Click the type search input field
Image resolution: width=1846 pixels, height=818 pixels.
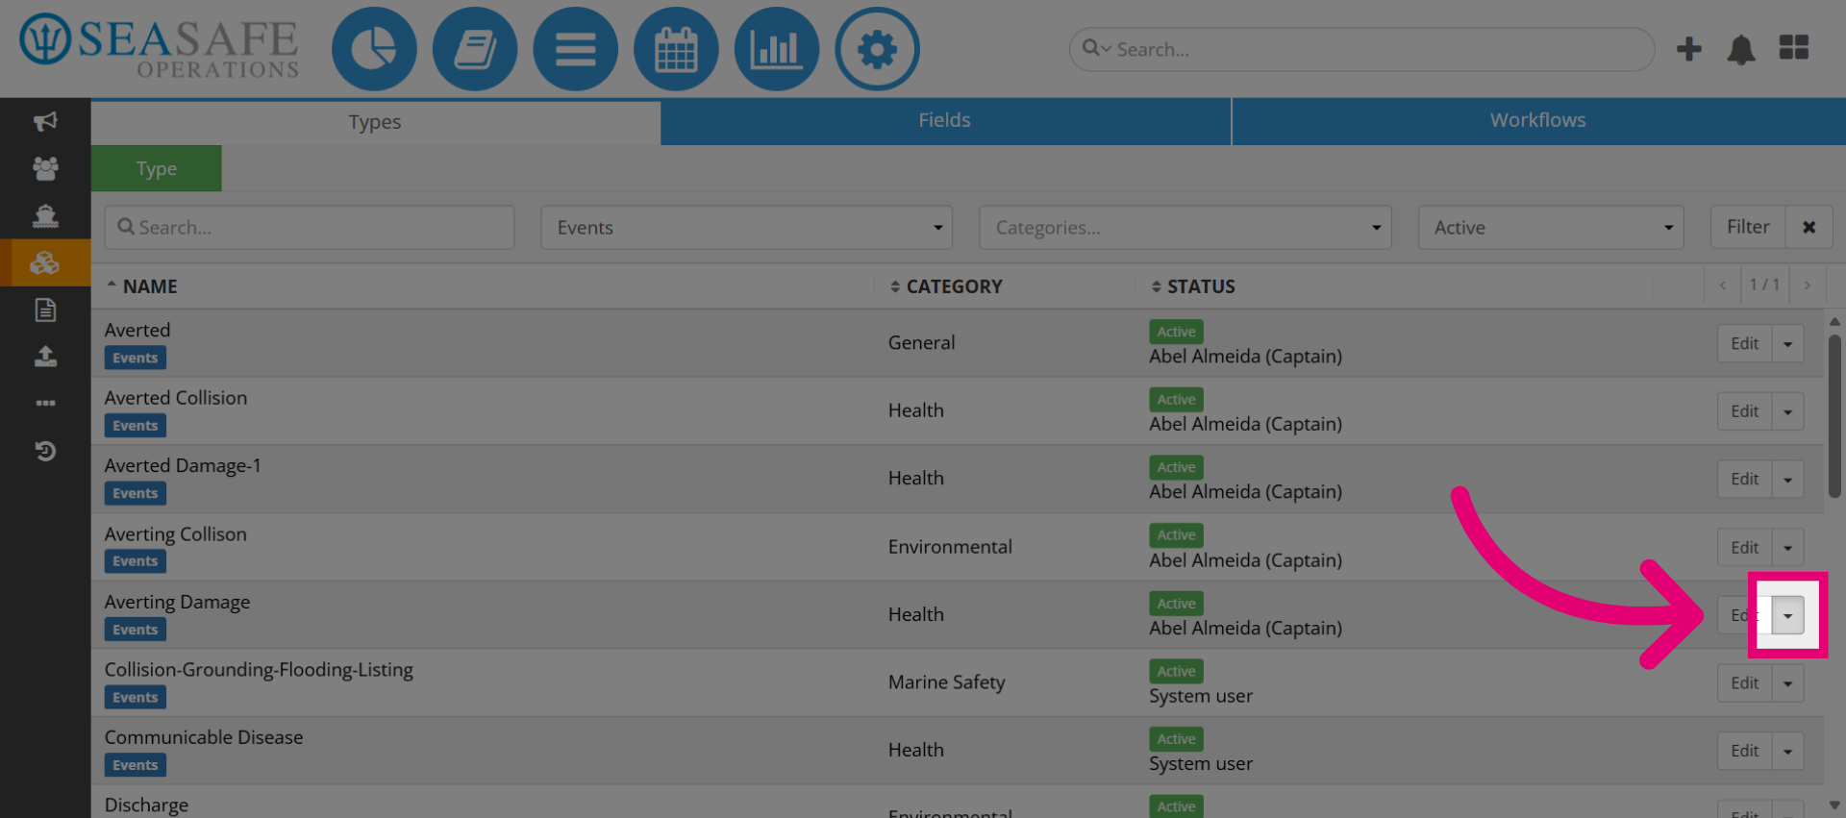[x=310, y=227]
